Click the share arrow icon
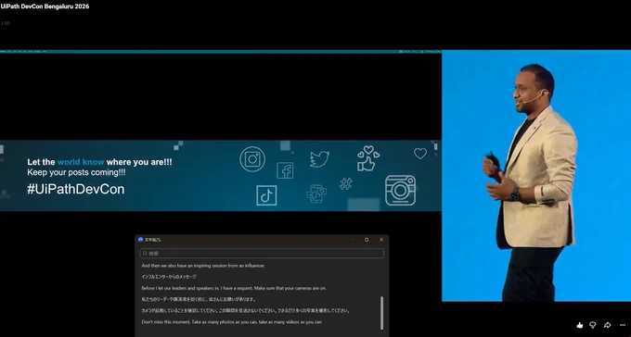The height and width of the screenshot is (337, 631). 607,325
